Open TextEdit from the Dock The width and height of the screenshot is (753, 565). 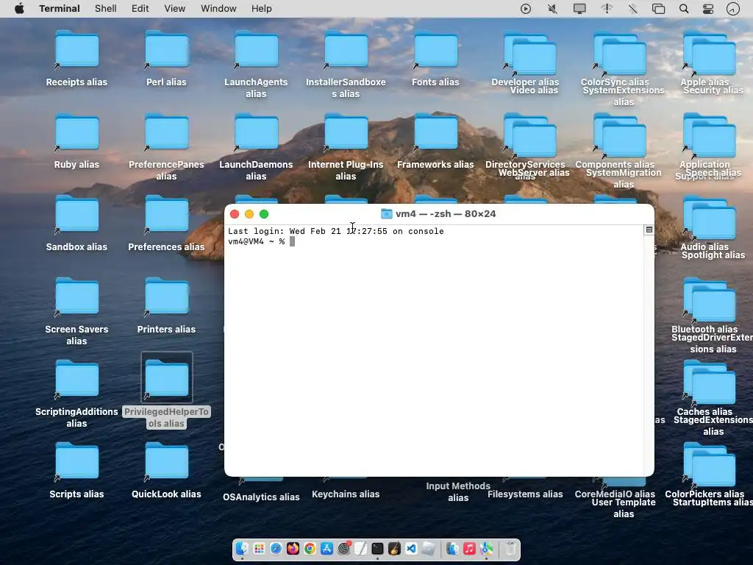tap(360, 548)
